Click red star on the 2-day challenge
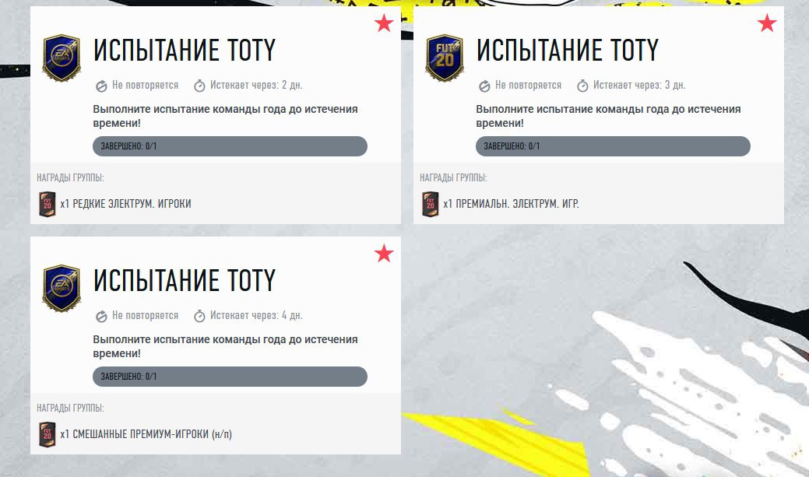809x477 pixels. [384, 23]
